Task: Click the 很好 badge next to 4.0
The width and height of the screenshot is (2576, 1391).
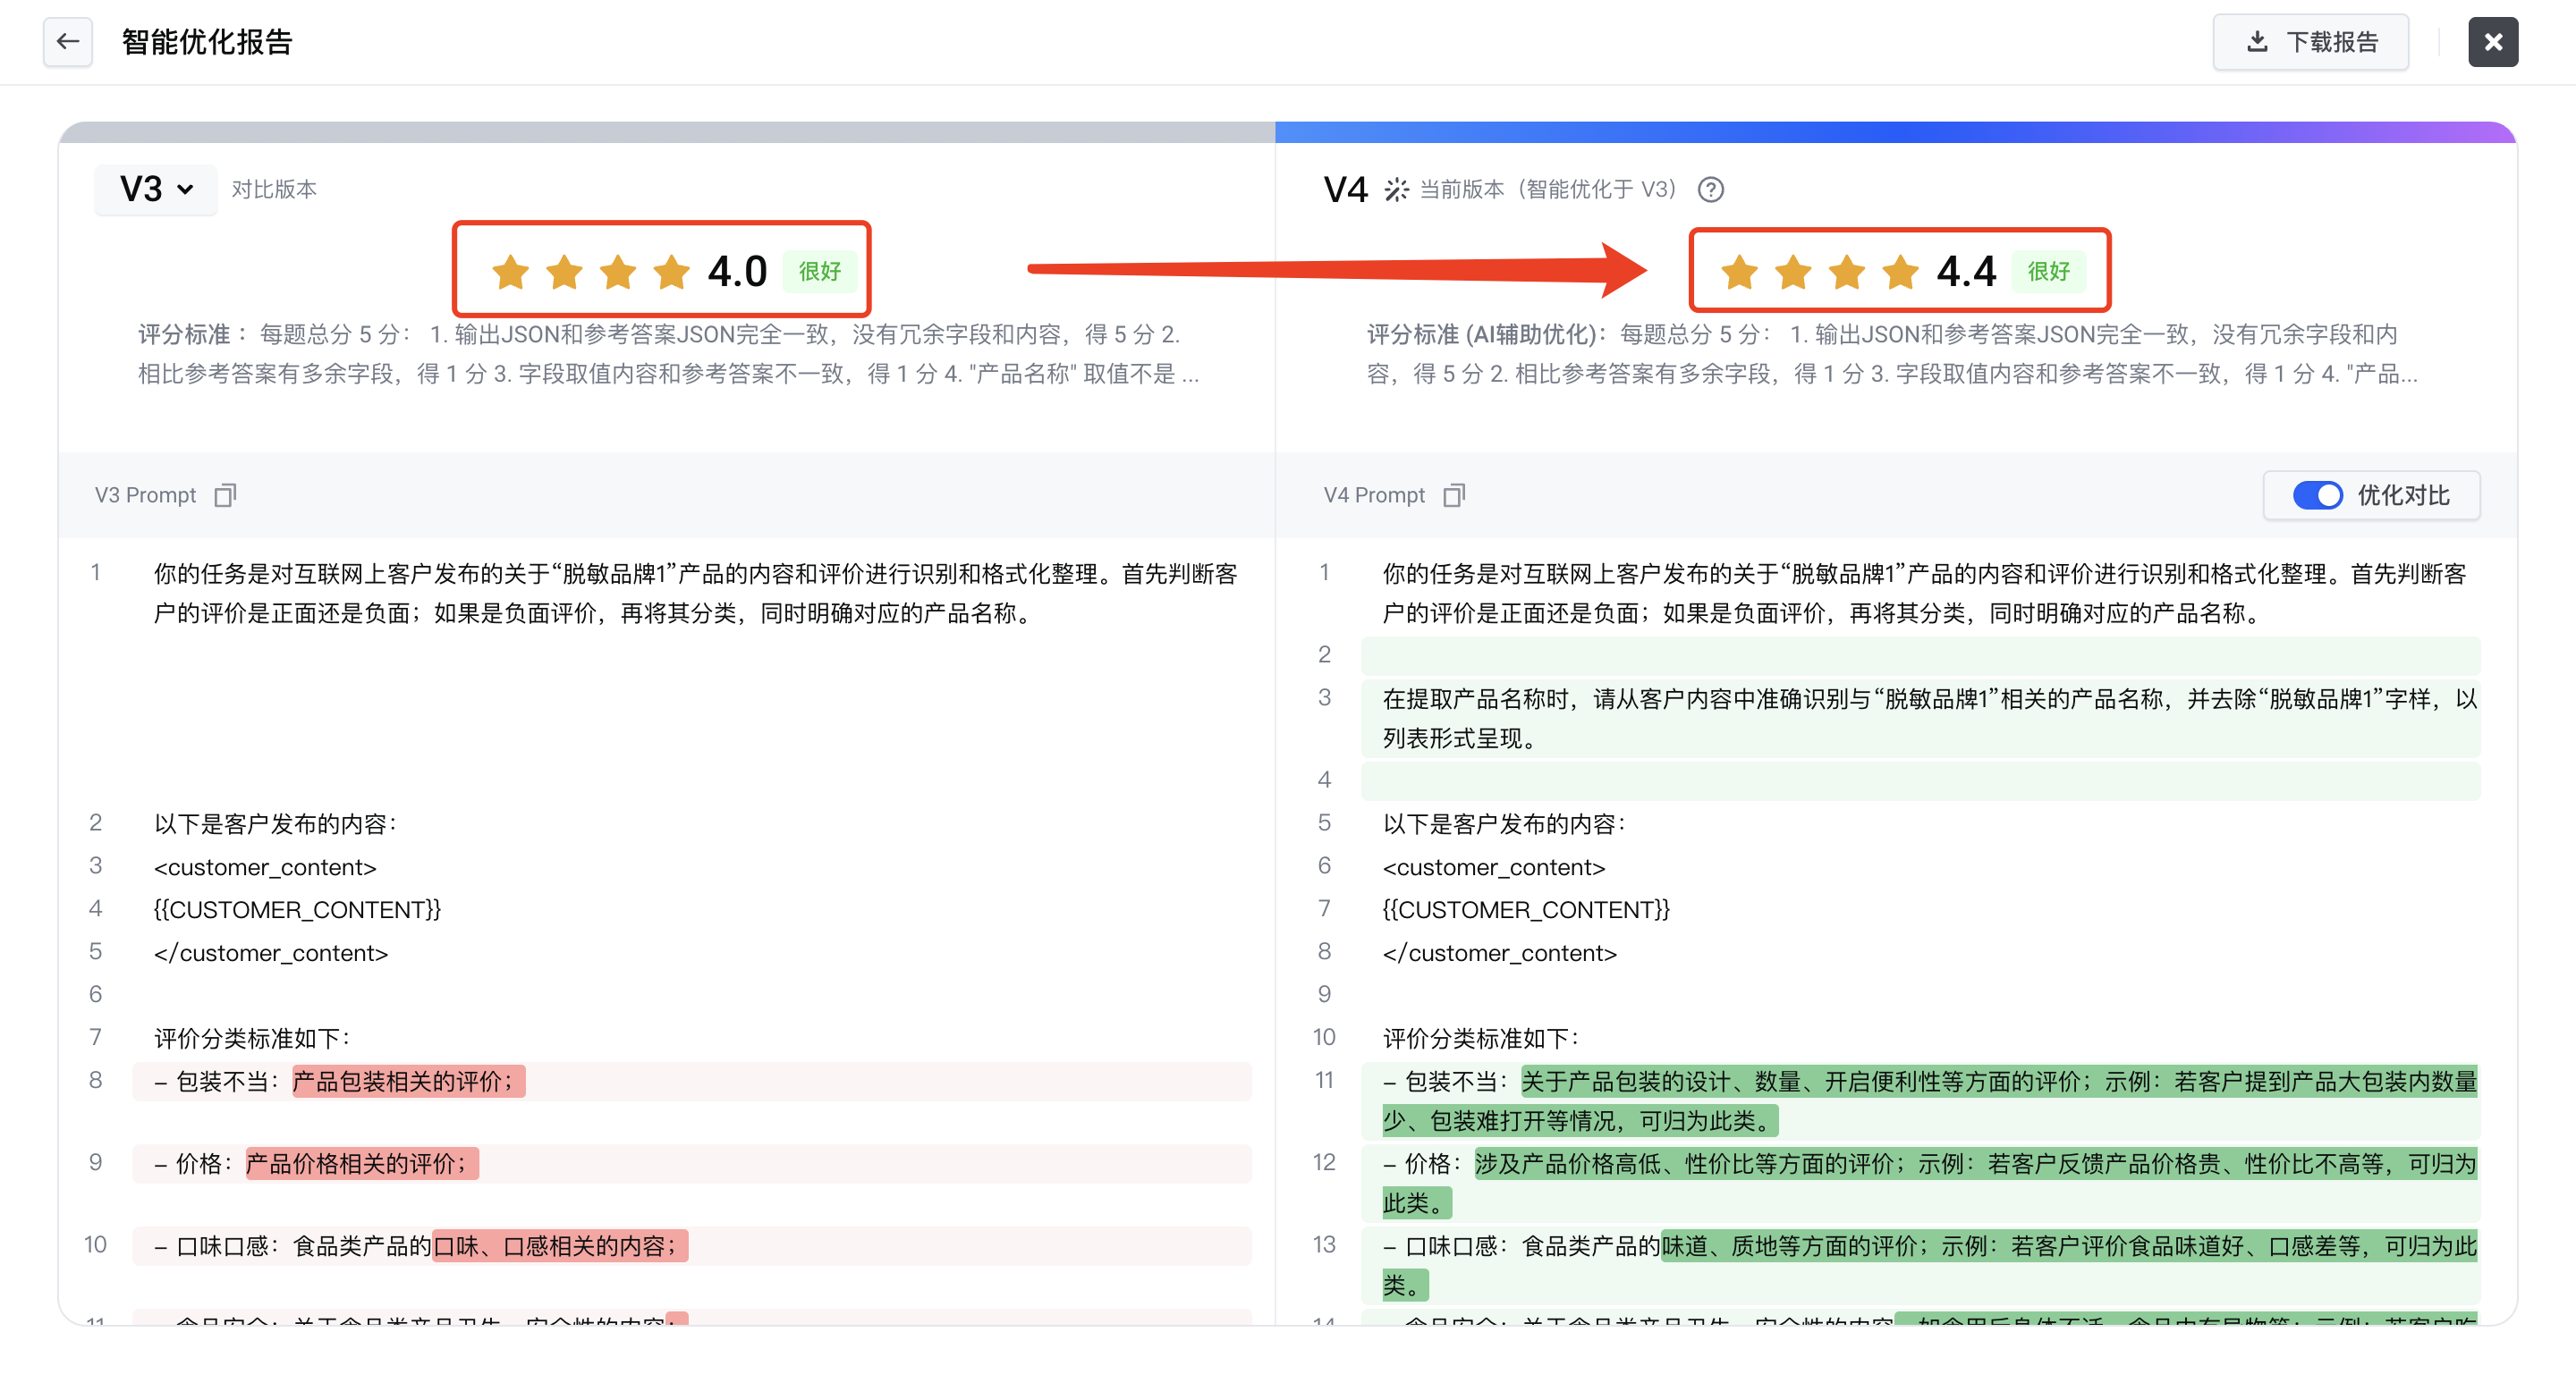Action: [819, 272]
